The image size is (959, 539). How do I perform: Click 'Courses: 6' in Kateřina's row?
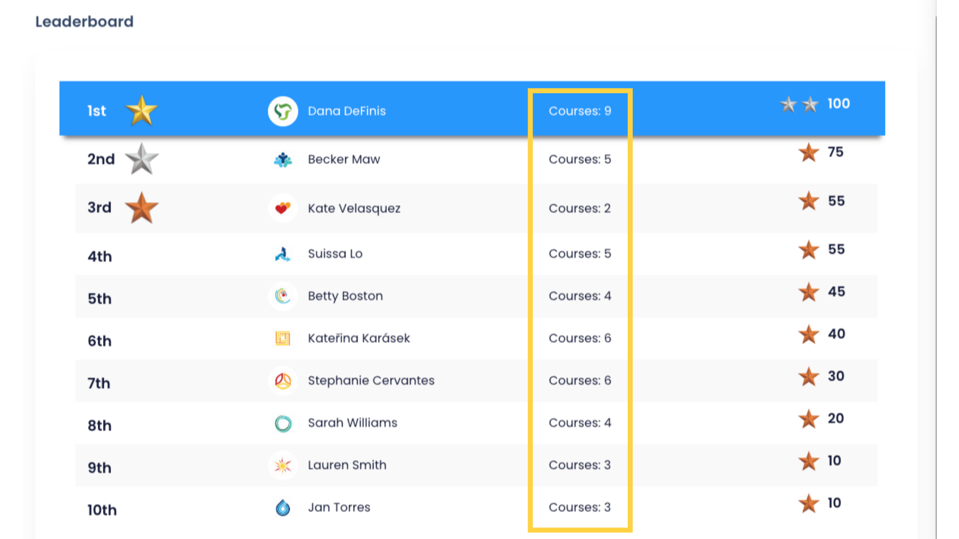[x=580, y=338]
